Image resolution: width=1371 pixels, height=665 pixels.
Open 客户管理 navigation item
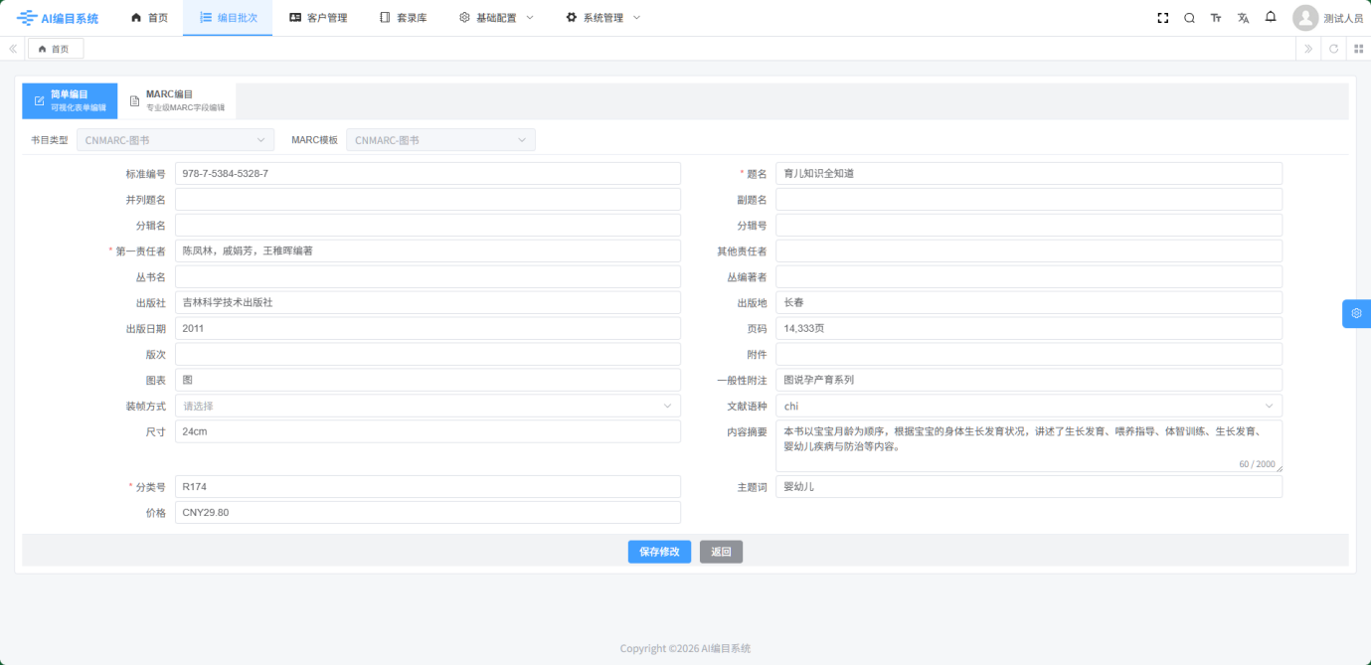pos(318,18)
